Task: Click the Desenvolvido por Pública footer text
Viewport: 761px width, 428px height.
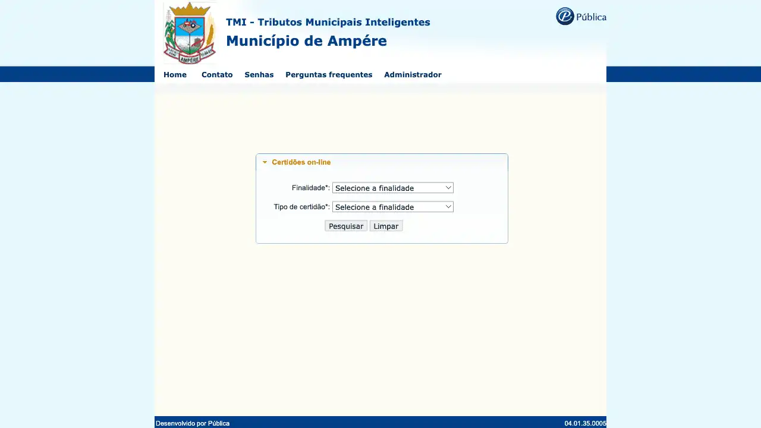Action: point(193,423)
